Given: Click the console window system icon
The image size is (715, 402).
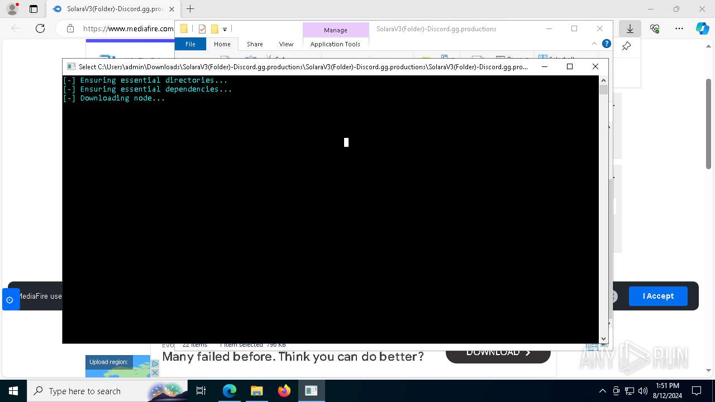Looking at the screenshot, I should pyautogui.click(x=71, y=66).
